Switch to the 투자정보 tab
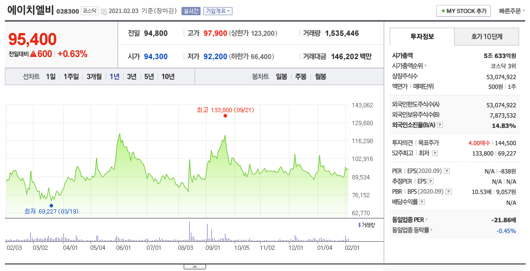The height and width of the screenshot is (271, 530). point(422,36)
